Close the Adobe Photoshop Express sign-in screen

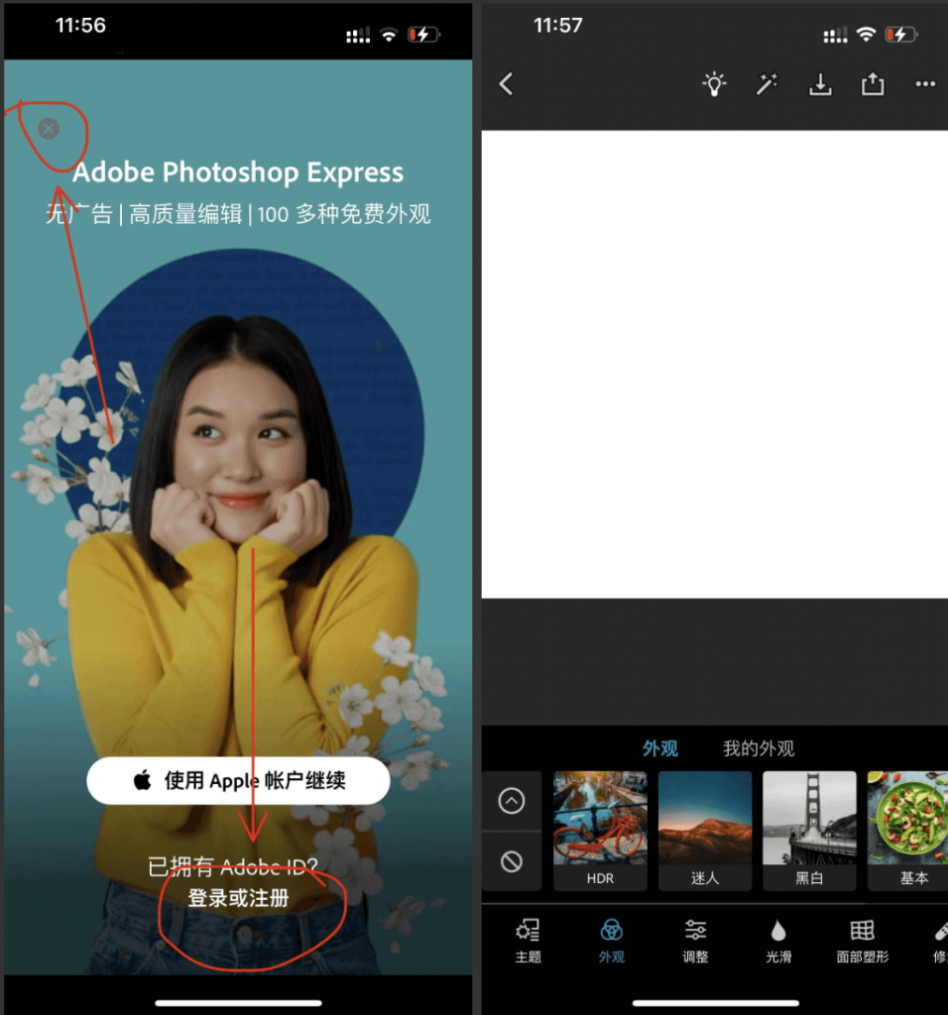coord(49,129)
